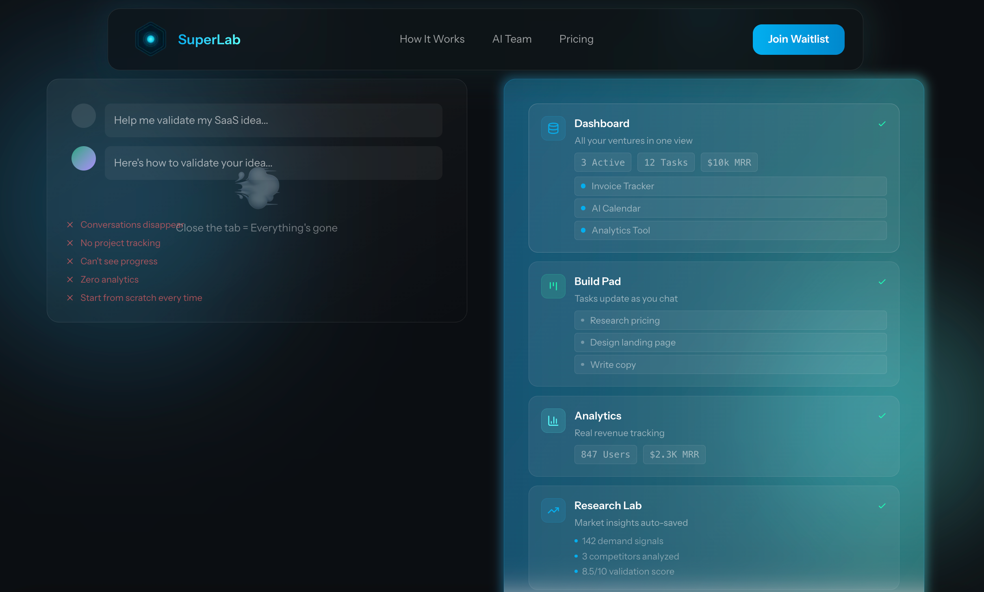The height and width of the screenshot is (592, 984).
Task: Click the Dashboard database icon
Action: coord(553,128)
